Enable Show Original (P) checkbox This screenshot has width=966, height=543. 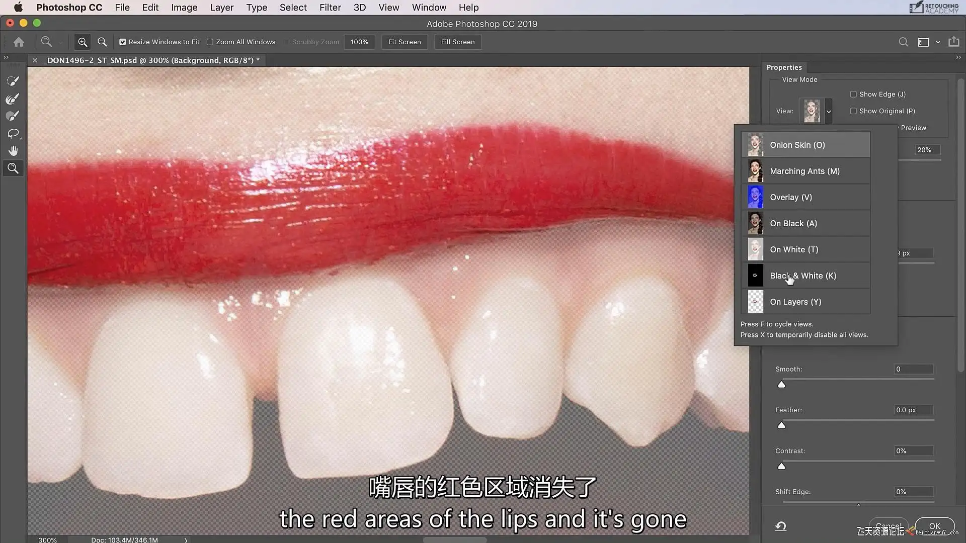coord(853,111)
